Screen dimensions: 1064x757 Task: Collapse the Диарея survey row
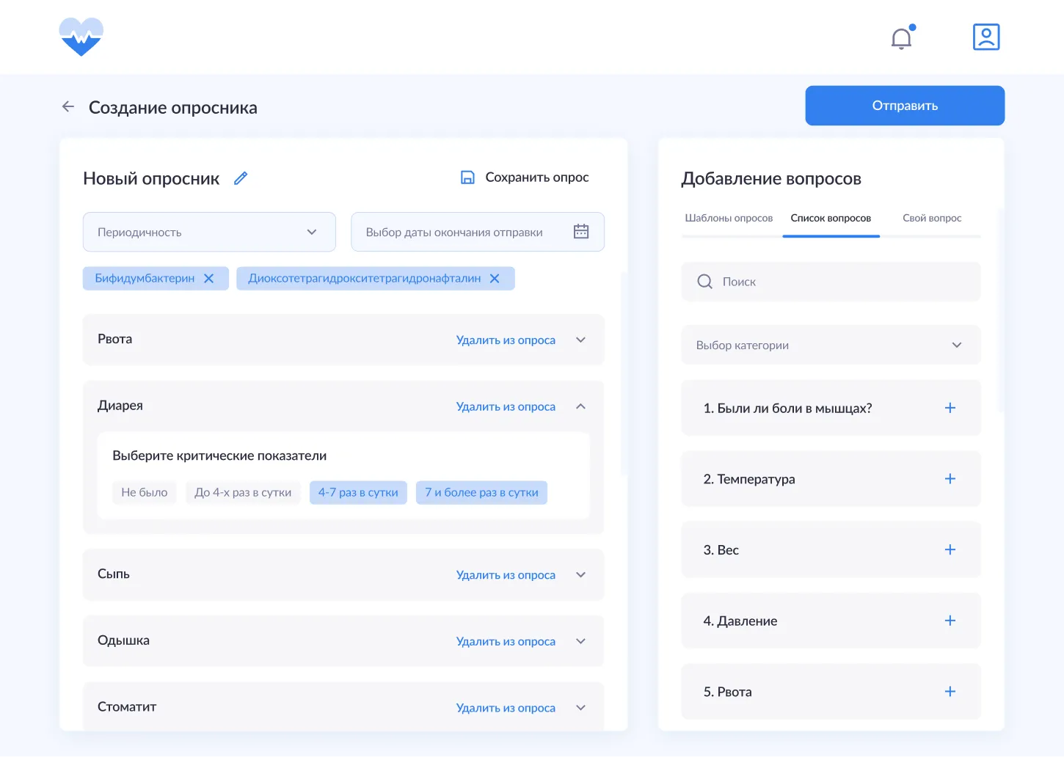coord(581,406)
